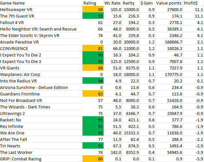
Task: Click the Rarity header cell
Action: [x=131, y=3]
